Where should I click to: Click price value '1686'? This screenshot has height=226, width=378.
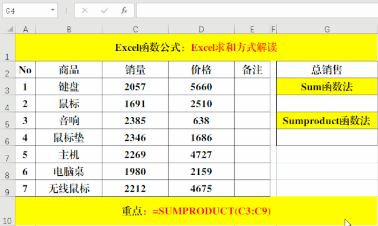(201, 137)
